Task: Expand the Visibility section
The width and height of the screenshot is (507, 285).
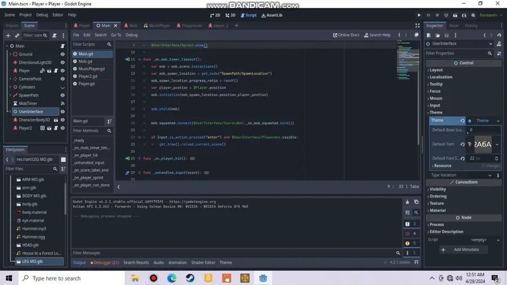Action: (437, 189)
